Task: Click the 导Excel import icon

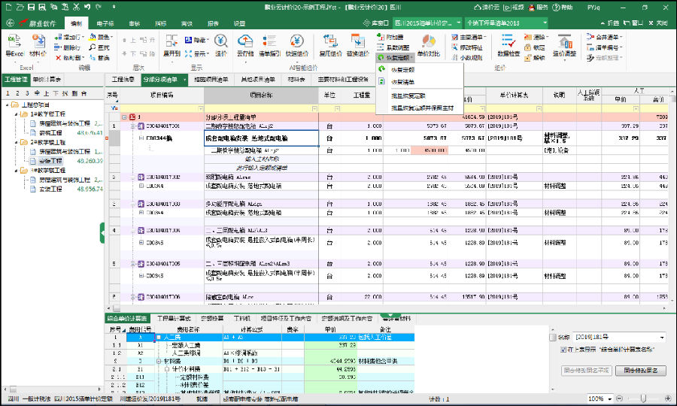Action: [x=14, y=42]
